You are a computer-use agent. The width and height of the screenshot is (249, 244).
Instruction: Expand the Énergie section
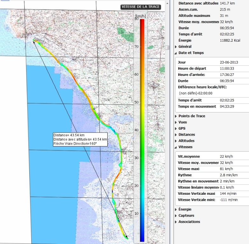[x=176, y=210]
